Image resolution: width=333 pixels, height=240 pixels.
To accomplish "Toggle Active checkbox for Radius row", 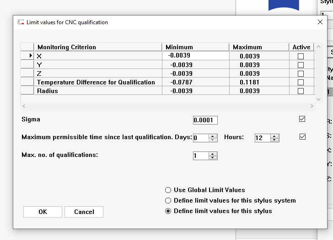I will click(x=301, y=91).
